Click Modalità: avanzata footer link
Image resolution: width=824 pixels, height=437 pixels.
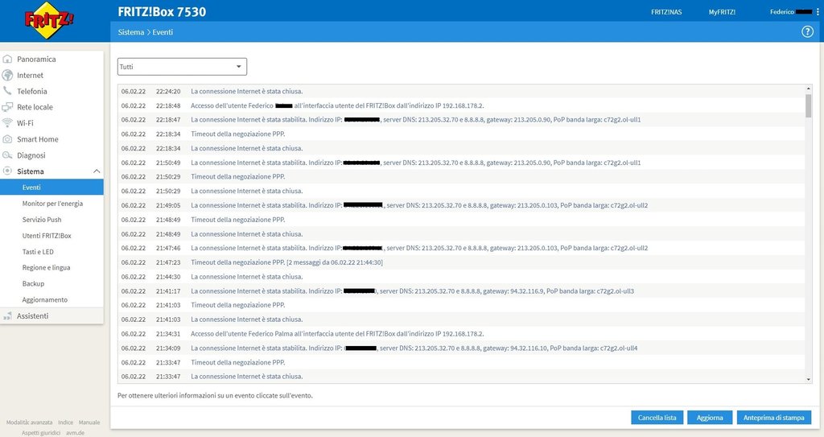point(30,423)
